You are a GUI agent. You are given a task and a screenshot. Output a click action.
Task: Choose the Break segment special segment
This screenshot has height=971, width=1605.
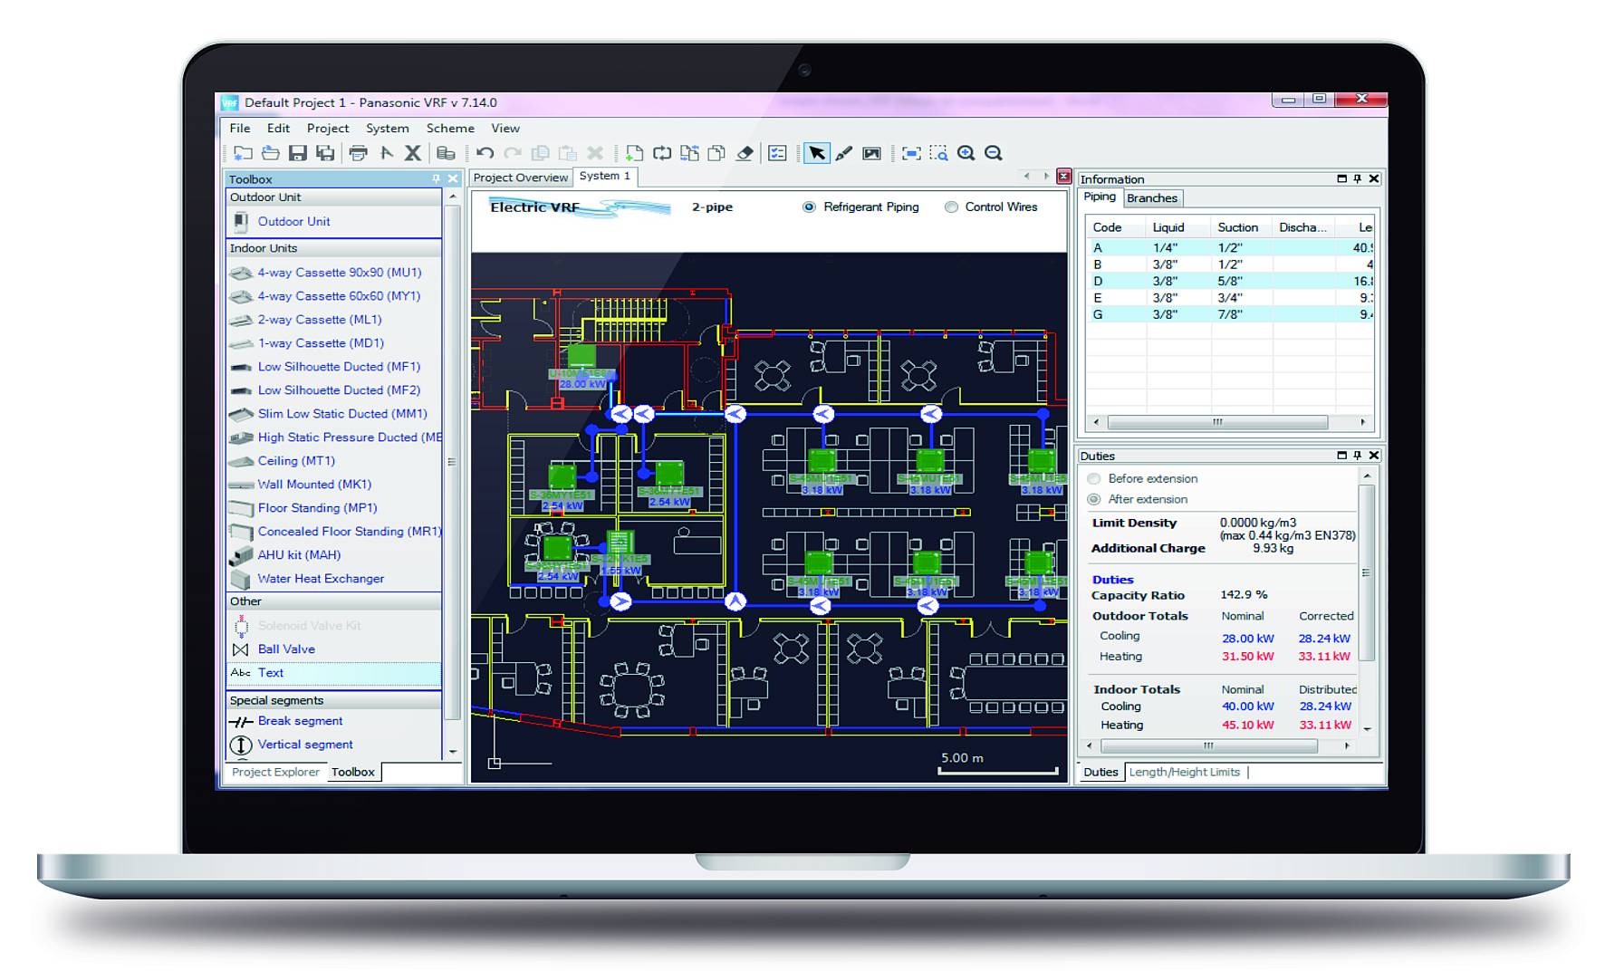click(300, 720)
